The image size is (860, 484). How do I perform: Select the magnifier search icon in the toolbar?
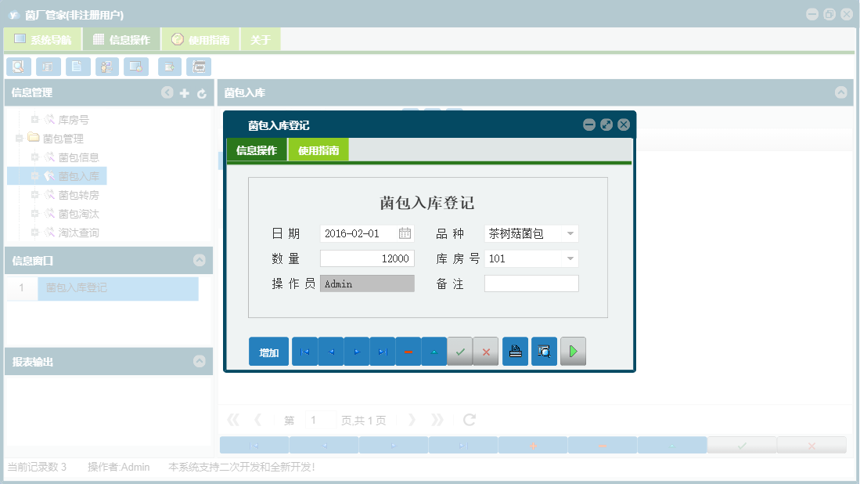point(18,67)
